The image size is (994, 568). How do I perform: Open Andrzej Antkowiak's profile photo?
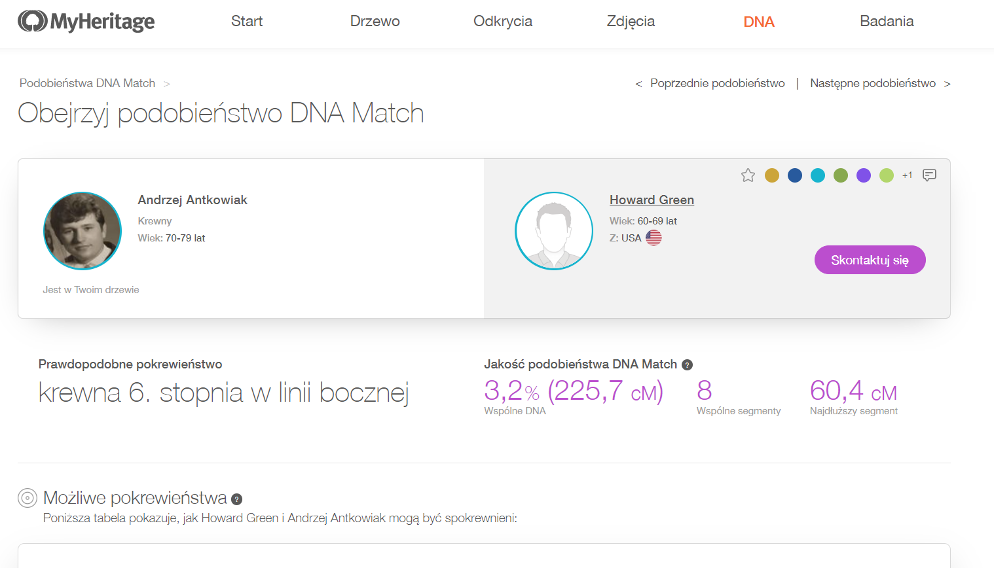(82, 230)
